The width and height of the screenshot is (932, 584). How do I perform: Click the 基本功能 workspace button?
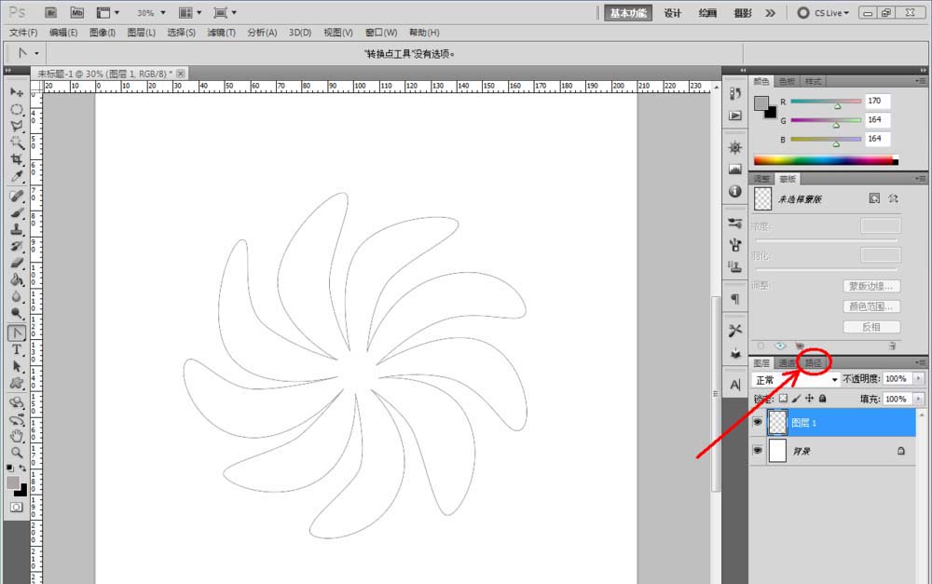(x=628, y=13)
